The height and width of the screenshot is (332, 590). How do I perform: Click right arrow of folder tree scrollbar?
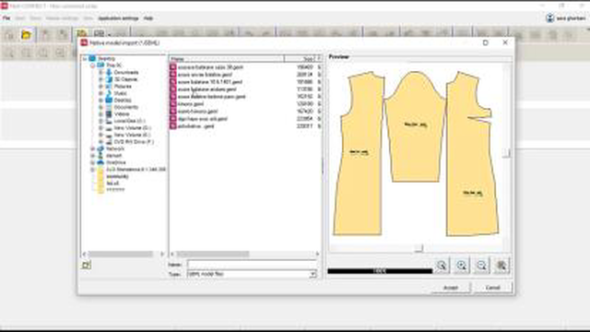(x=162, y=255)
